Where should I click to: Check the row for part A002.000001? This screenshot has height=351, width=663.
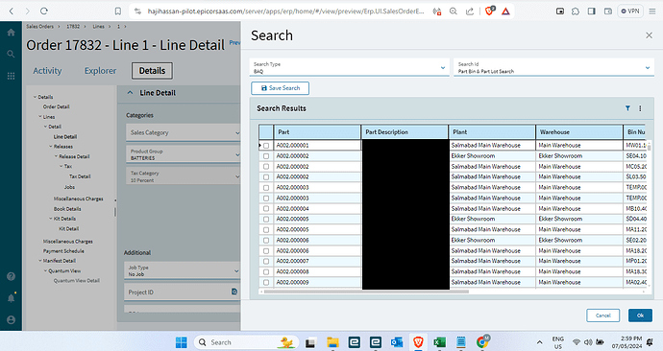pos(266,146)
